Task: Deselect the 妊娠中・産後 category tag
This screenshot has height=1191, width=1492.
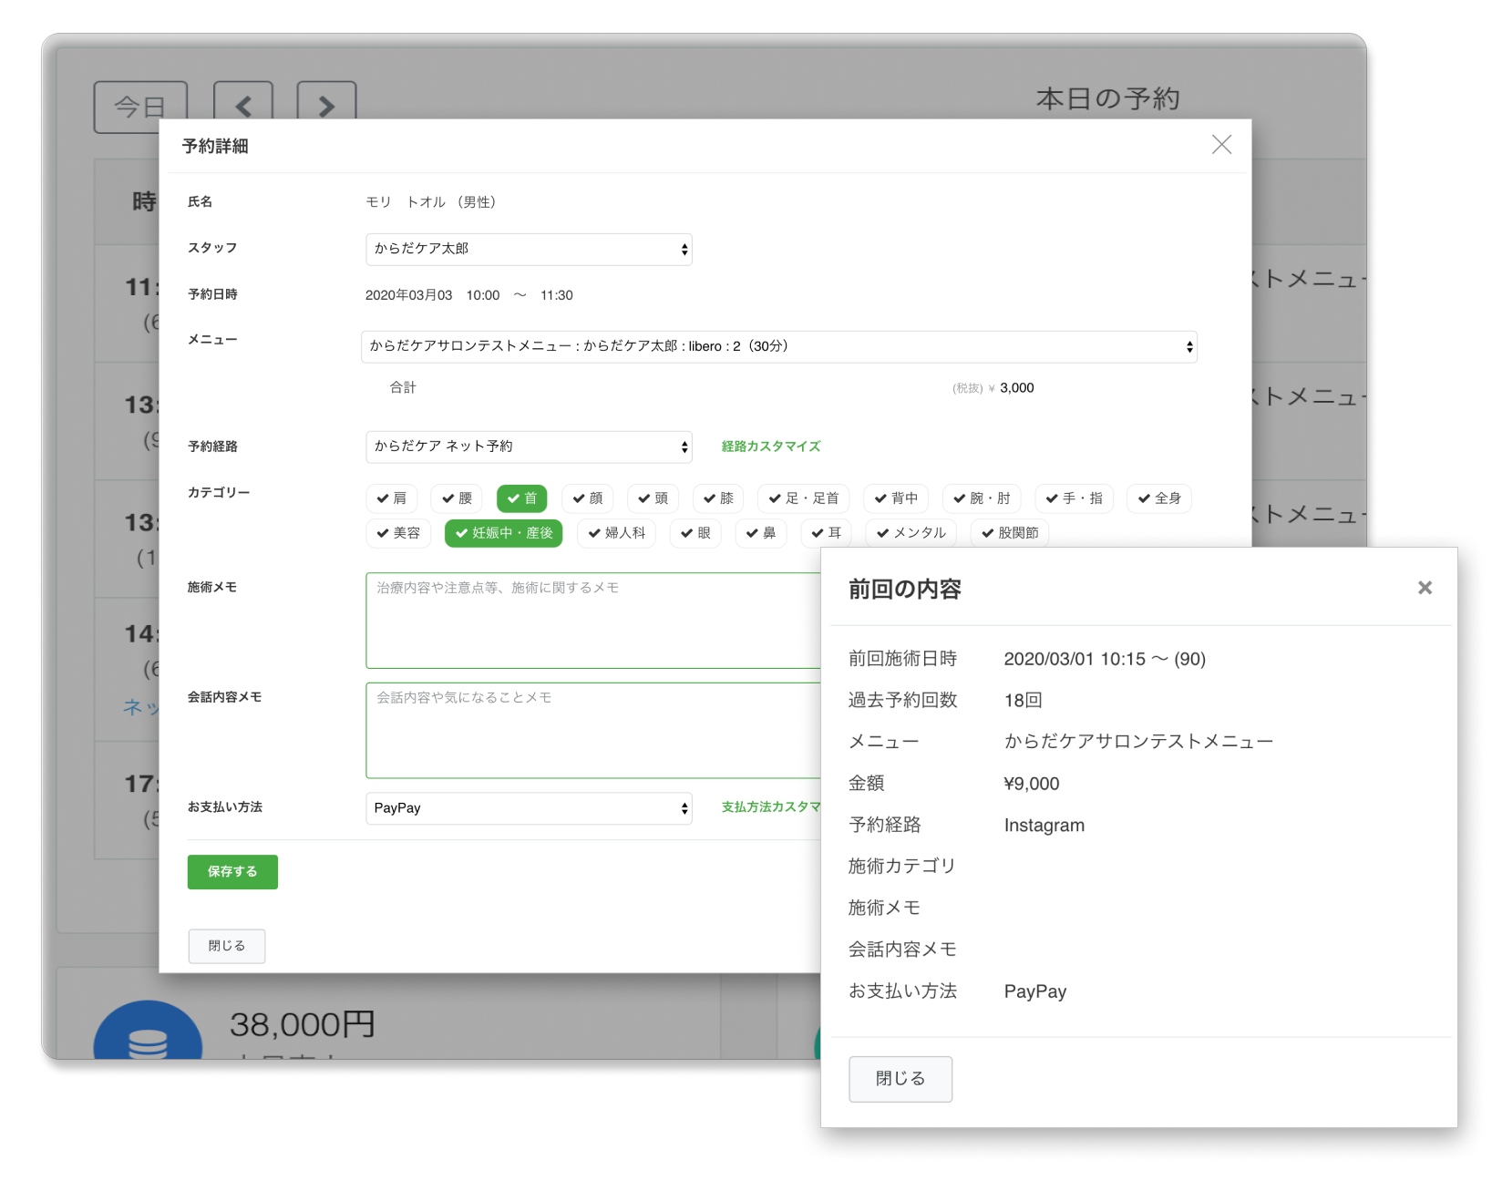Action: click(503, 534)
